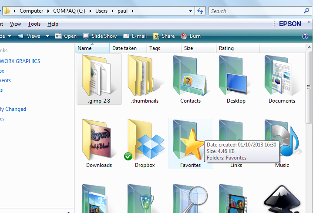
Task: Select the Inkscape mountain icon
Action: click(282, 199)
